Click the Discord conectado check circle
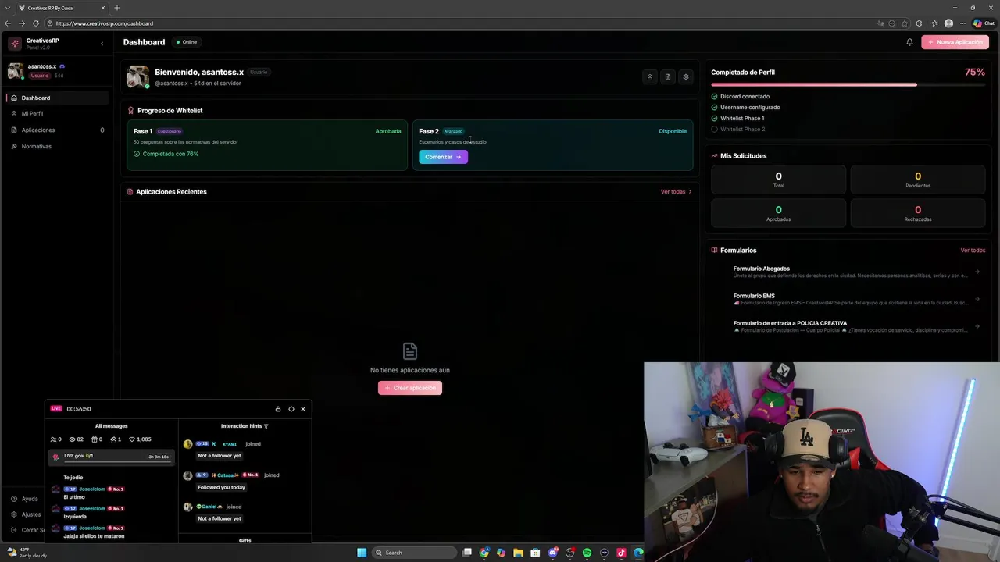Viewport: 1000px width, 562px height. tap(714, 97)
